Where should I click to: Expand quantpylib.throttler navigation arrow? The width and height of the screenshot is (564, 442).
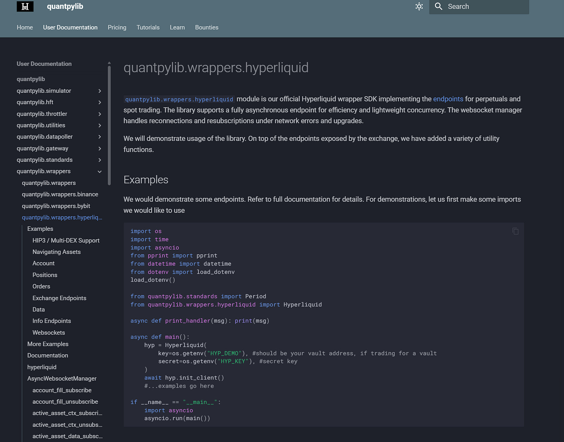[x=100, y=114]
